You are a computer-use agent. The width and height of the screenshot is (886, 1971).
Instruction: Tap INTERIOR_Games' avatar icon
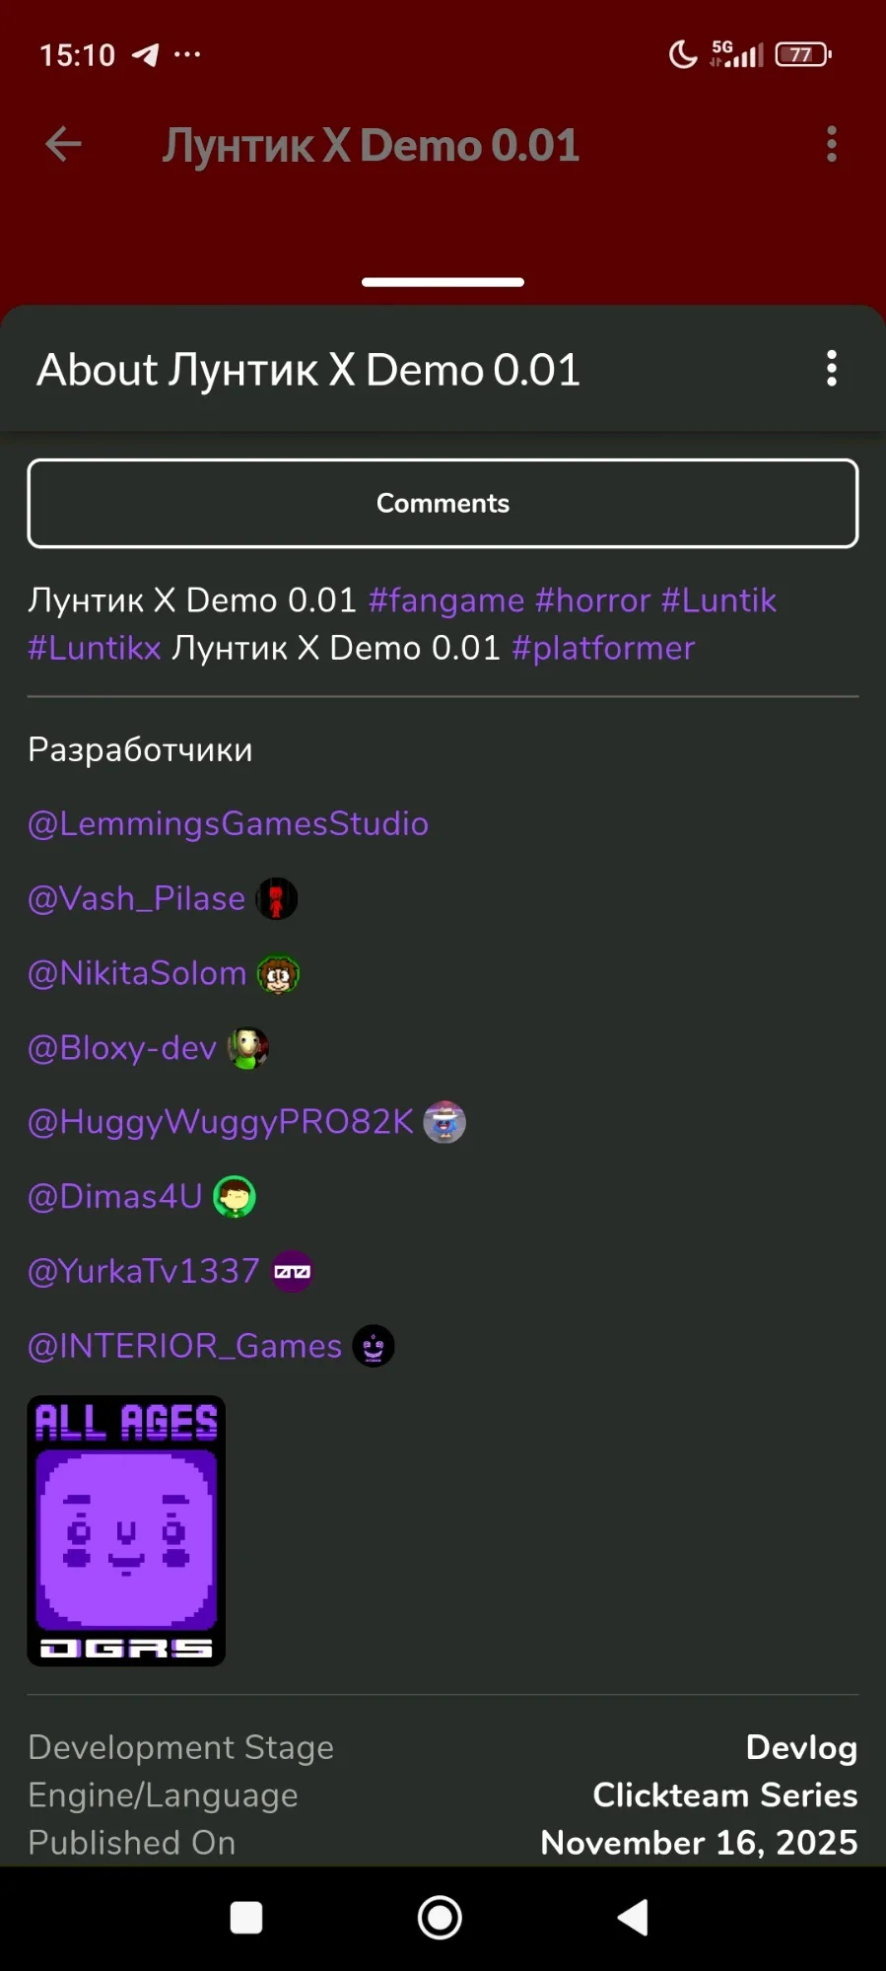click(374, 1346)
